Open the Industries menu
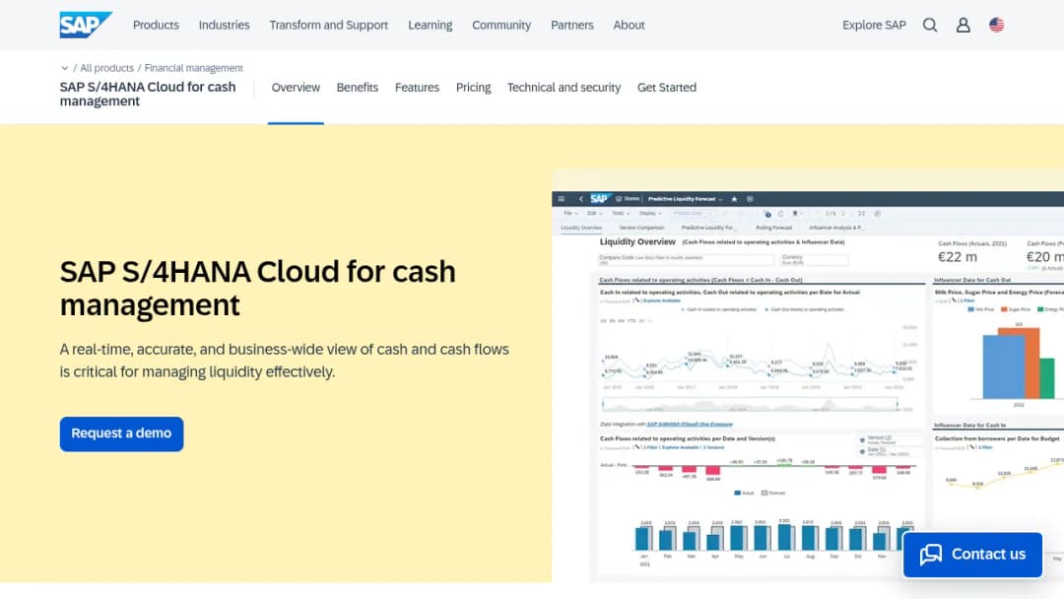This screenshot has width=1064, height=599. click(x=224, y=25)
